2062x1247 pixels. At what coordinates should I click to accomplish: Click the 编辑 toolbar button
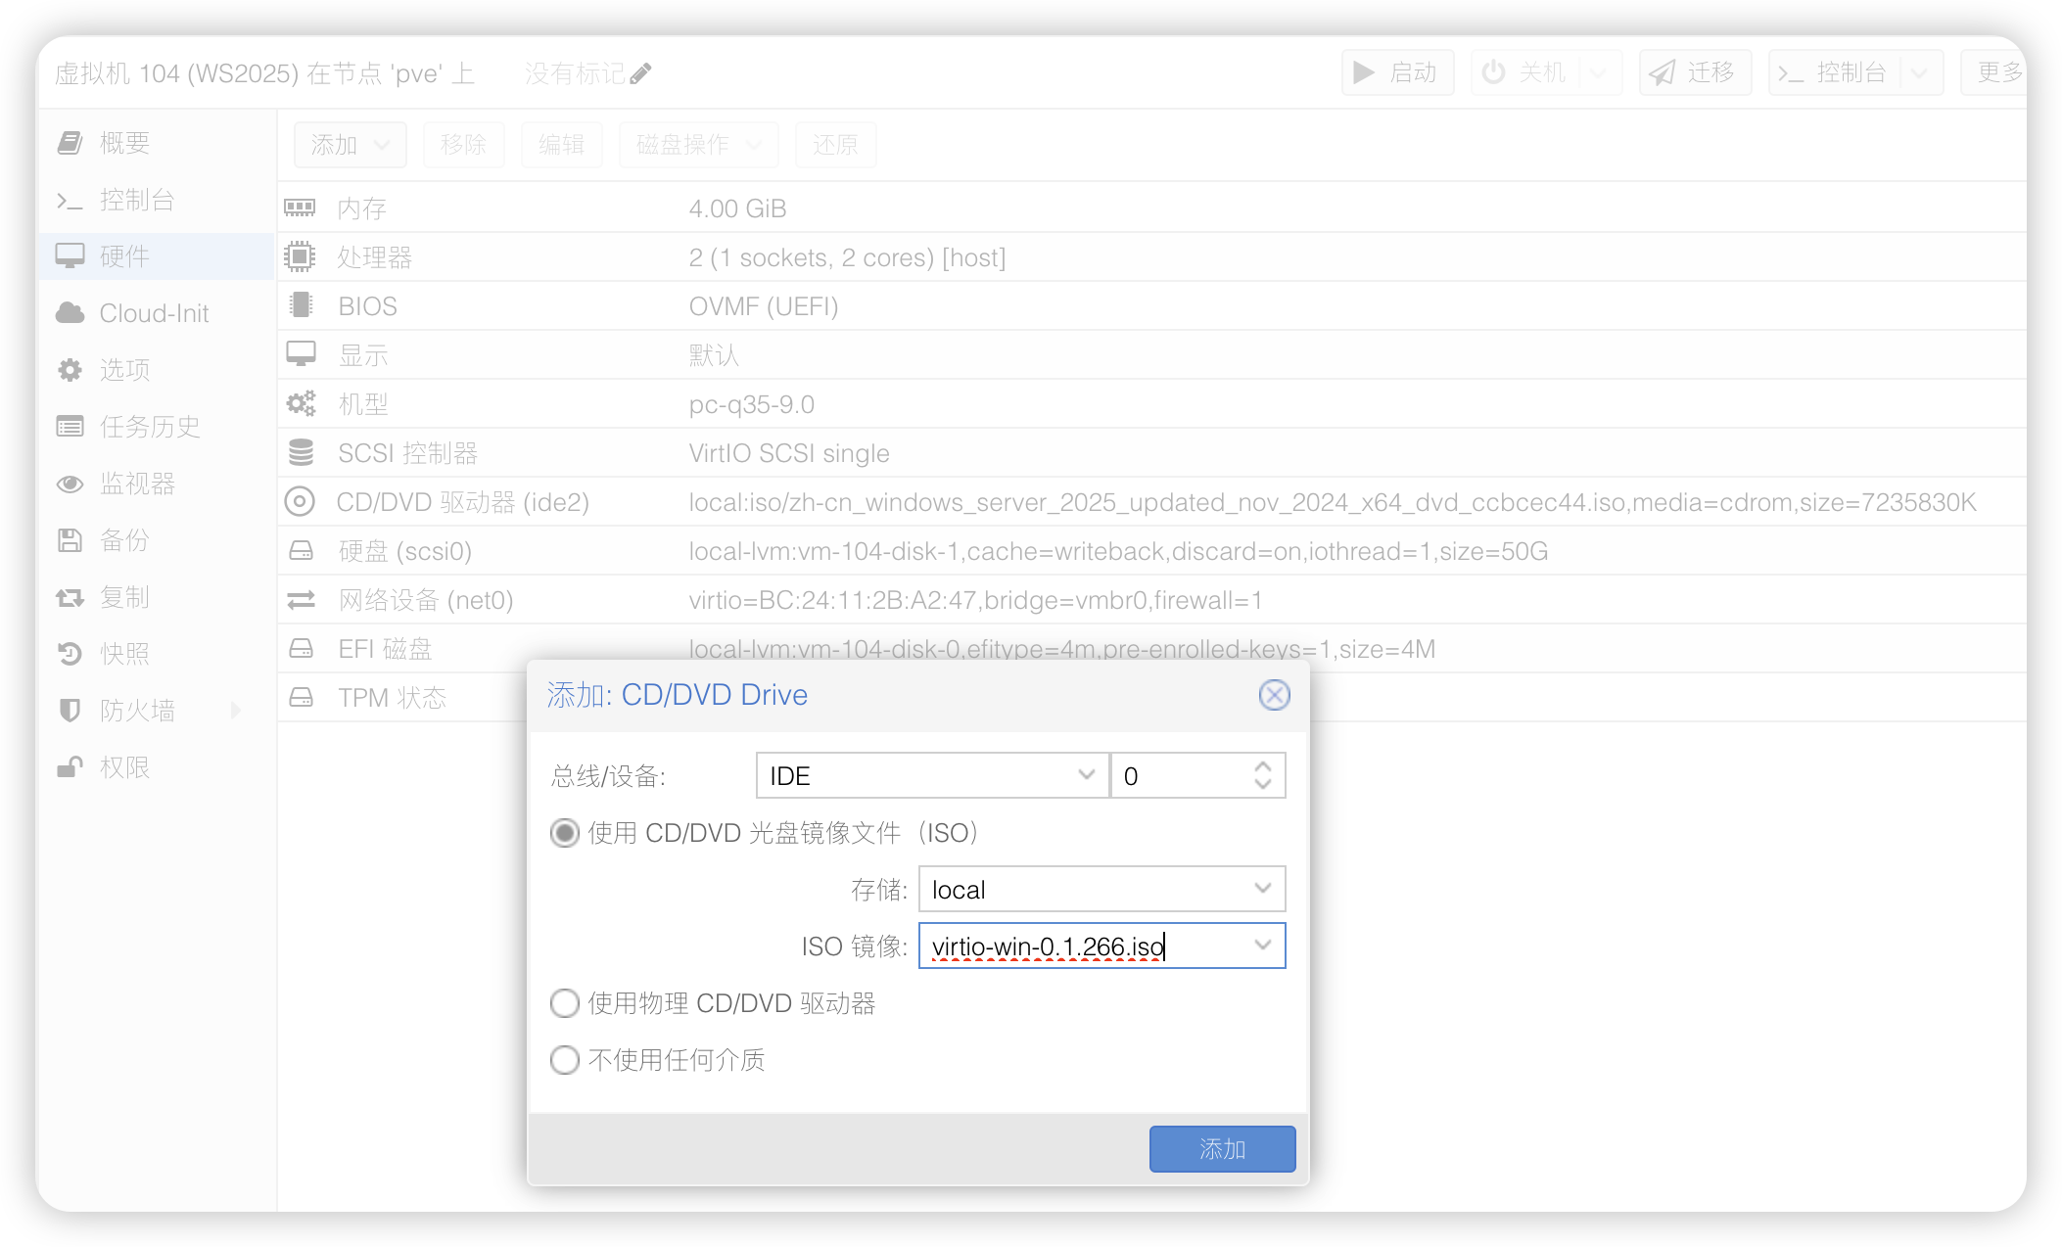click(561, 145)
